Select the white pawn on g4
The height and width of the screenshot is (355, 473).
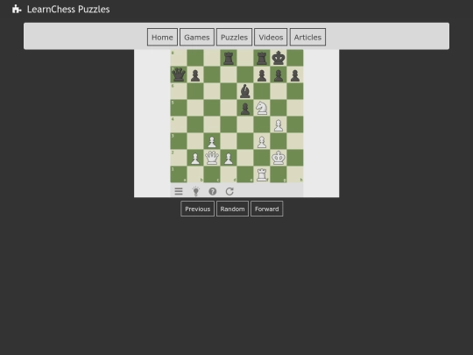(x=279, y=124)
